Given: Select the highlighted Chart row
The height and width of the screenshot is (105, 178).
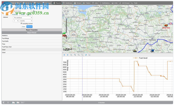Looking at the screenshot, I should pos(32,50).
